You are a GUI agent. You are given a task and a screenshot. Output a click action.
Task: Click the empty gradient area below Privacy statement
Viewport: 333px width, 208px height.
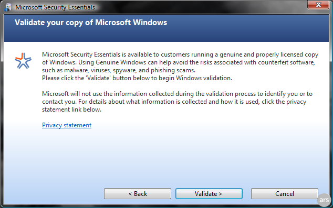click(166, 158)
